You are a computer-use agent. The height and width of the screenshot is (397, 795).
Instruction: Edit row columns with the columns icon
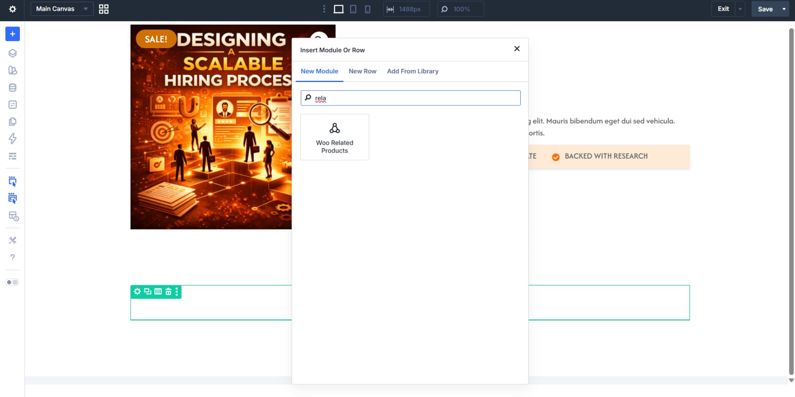click(x=158, y=292)
